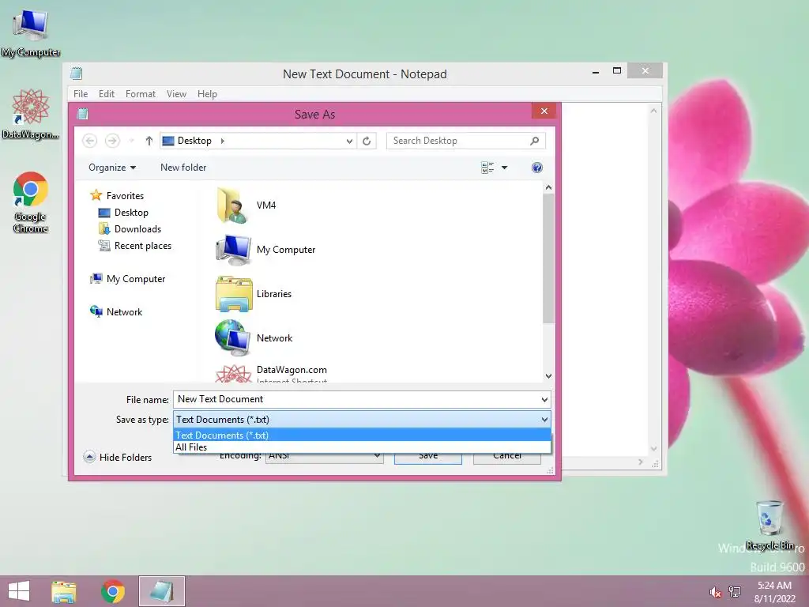The image size is (809, 607).
Task: Open Notepad Format menu
Action: [x=141, y=94]
